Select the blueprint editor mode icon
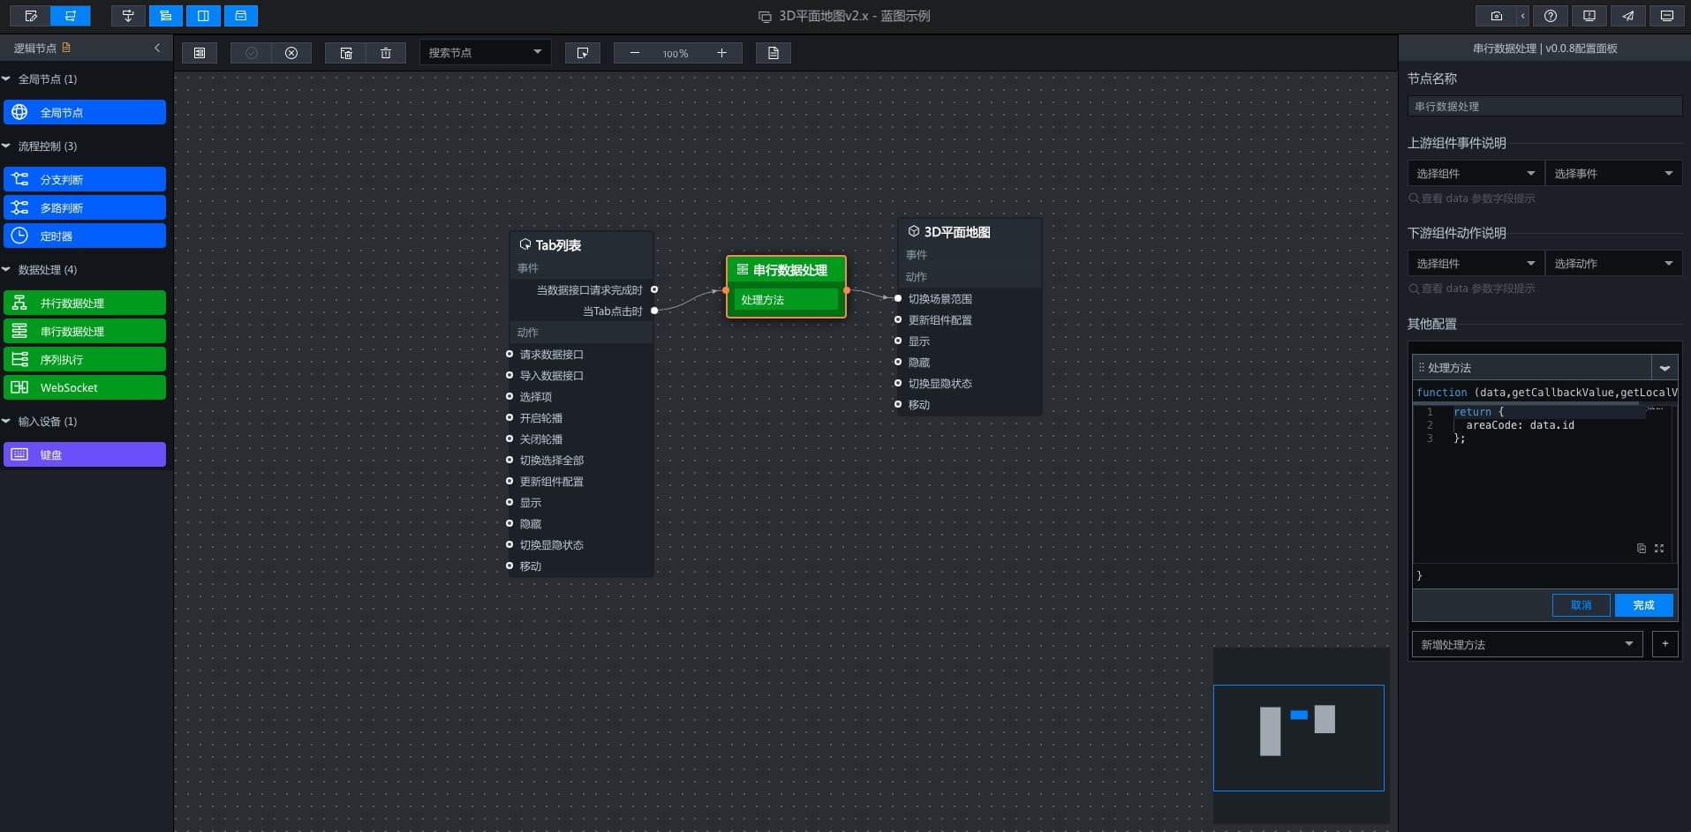 coord(71,16)
